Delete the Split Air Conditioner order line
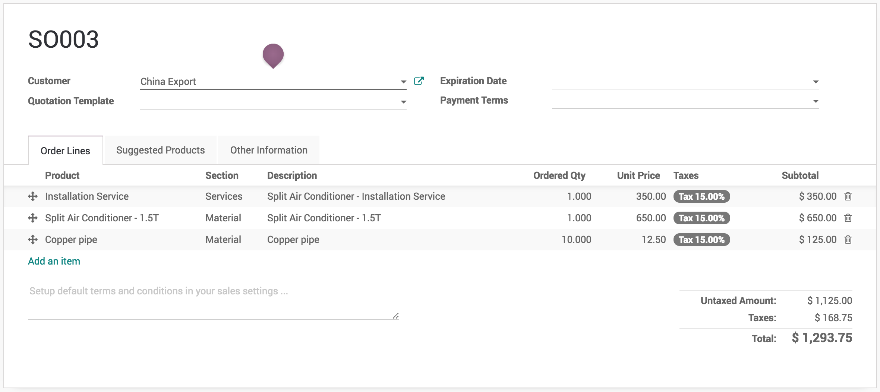Viewport: 880px width, 392px height. pyautogui.click(x=848, y=218)
